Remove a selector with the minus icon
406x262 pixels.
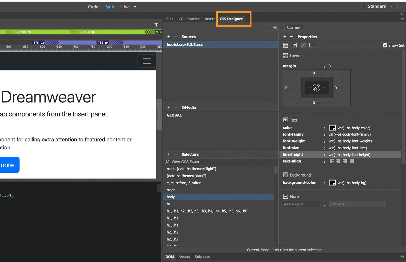coord(176,154)
